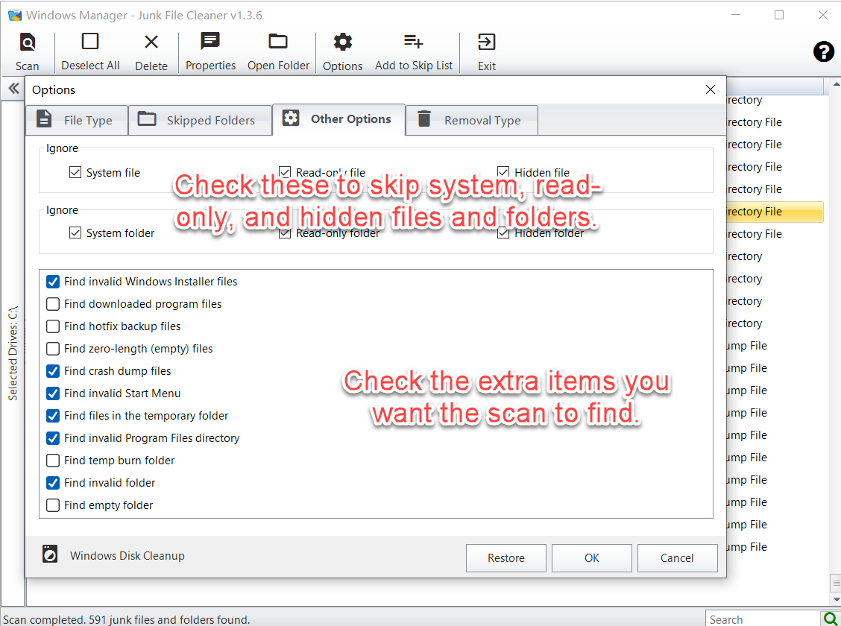Click the Restore button

pos(505,558)
